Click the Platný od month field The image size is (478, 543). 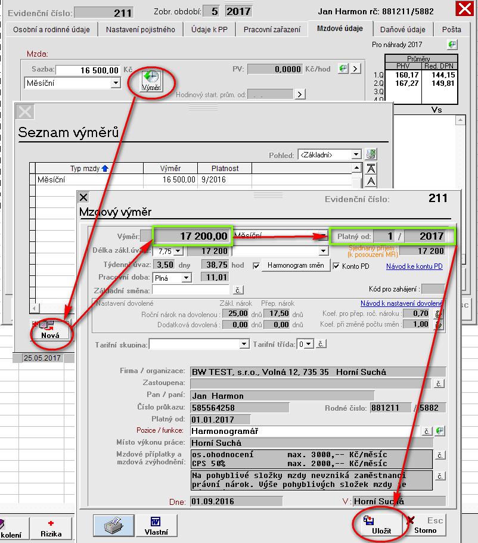click(x=384, y=236)
